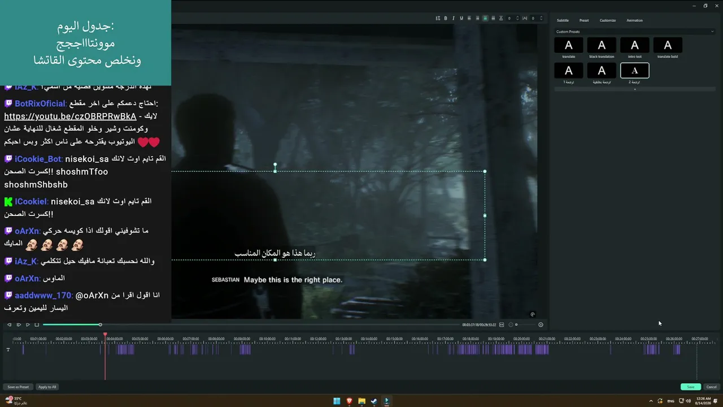Click the line spacing icon before Bold
723x407 pixels.
438,18
